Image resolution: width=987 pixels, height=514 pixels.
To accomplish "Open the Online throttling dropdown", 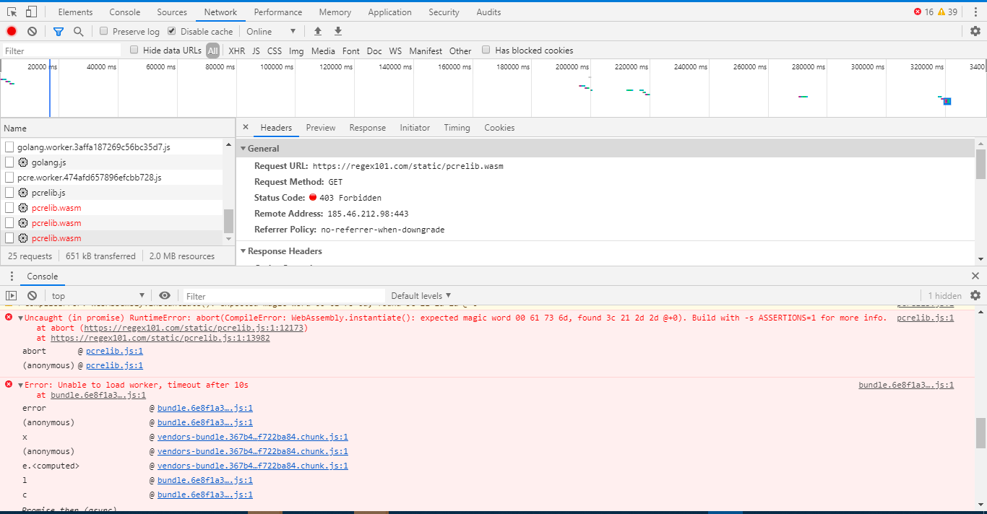I will [272, 31].
